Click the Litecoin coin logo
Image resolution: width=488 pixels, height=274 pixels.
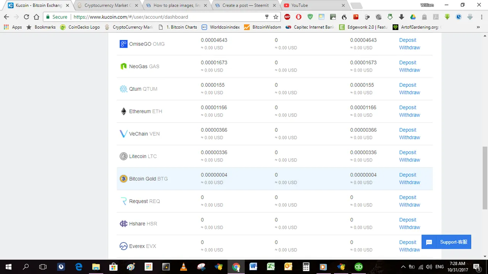(x=124, y=156)
